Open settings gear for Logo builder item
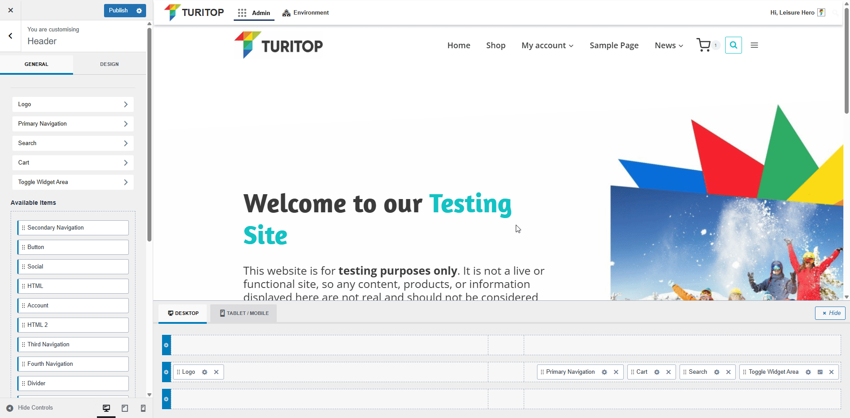This screenshot has width=850, height=418. tap(205, 372)
